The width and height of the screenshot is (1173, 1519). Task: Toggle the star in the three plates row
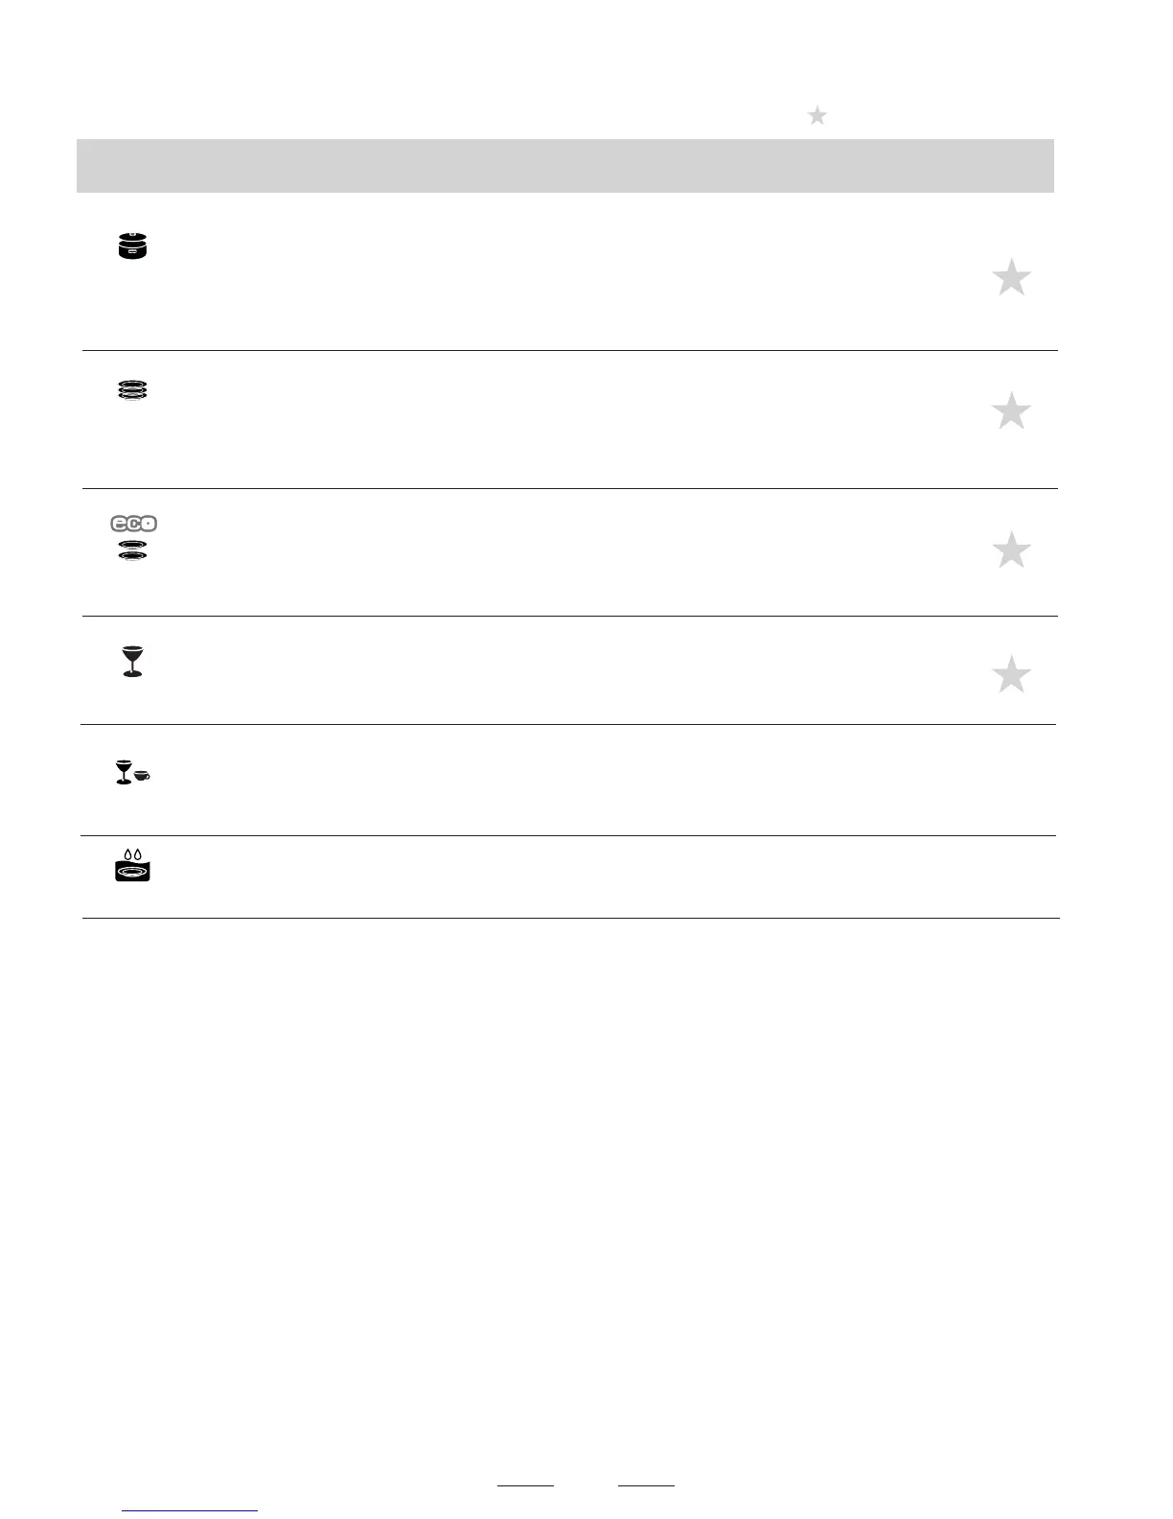pyautogui.click(x=1011, y=411)
